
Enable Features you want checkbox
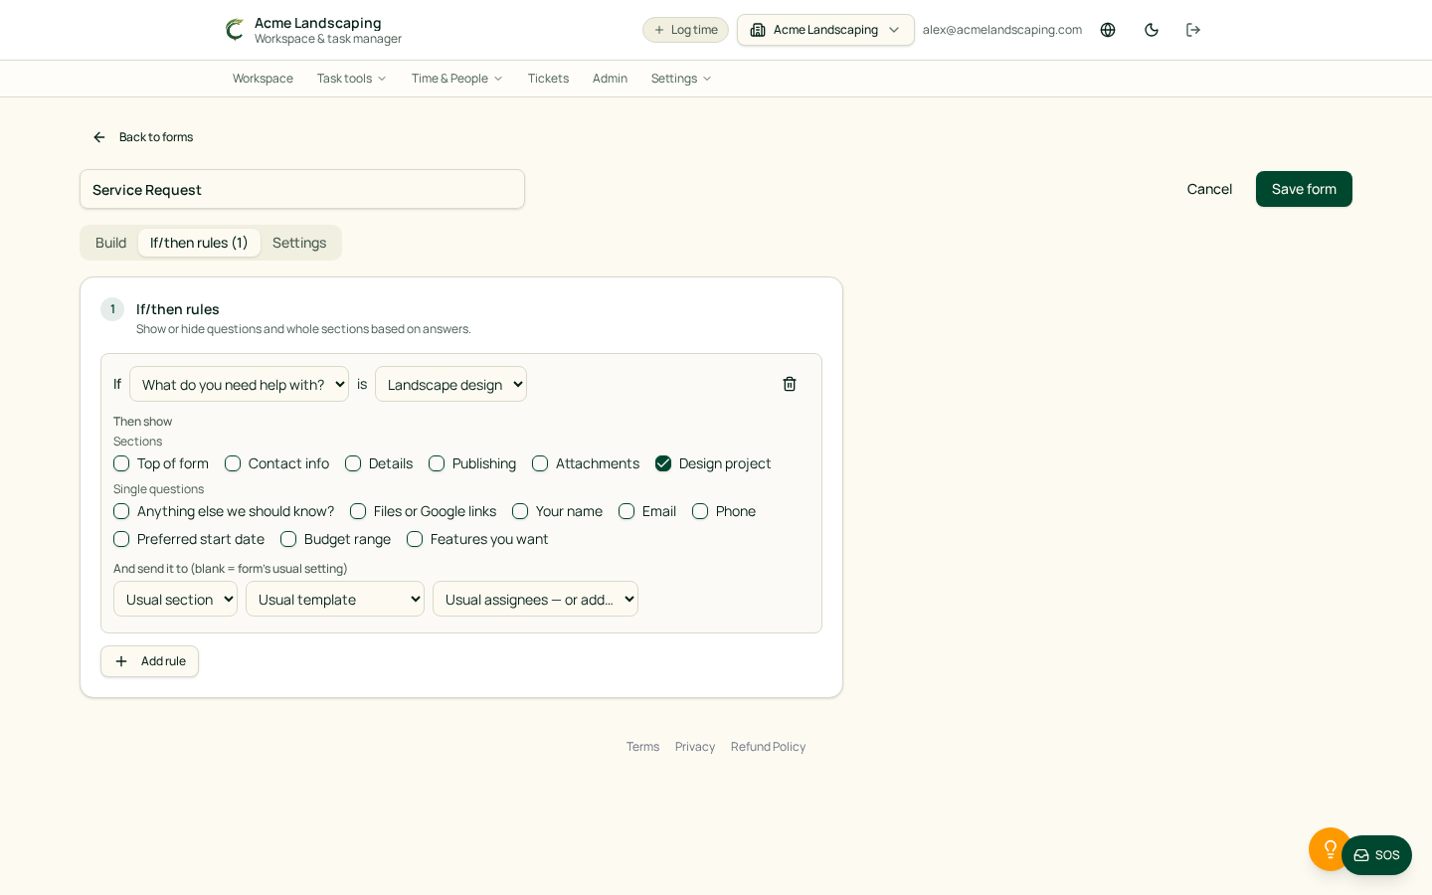tap(415, 539)
